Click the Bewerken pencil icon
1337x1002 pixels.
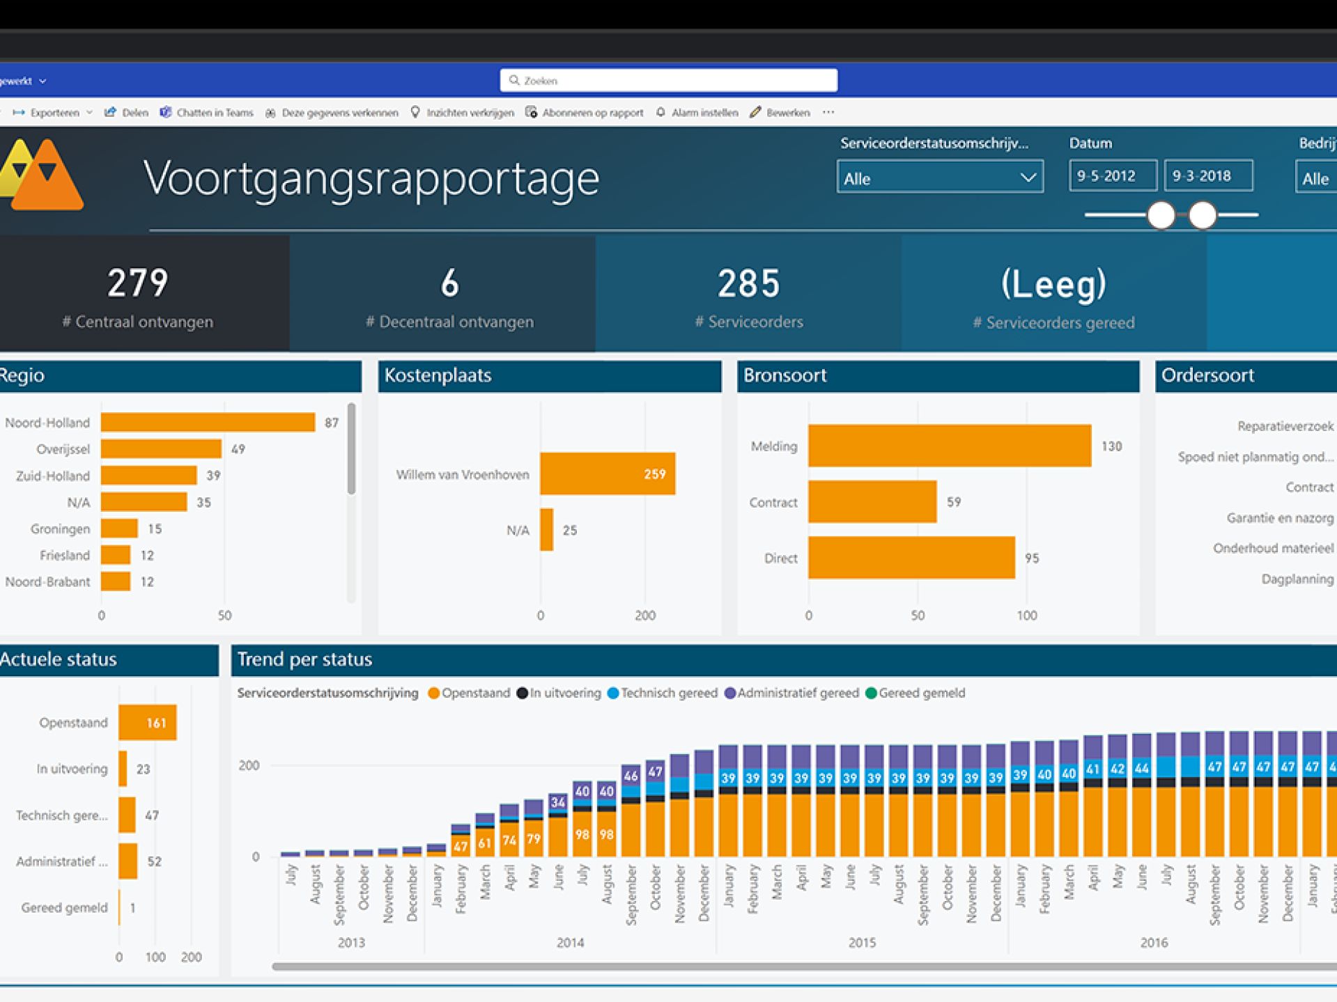pos(755,113)
